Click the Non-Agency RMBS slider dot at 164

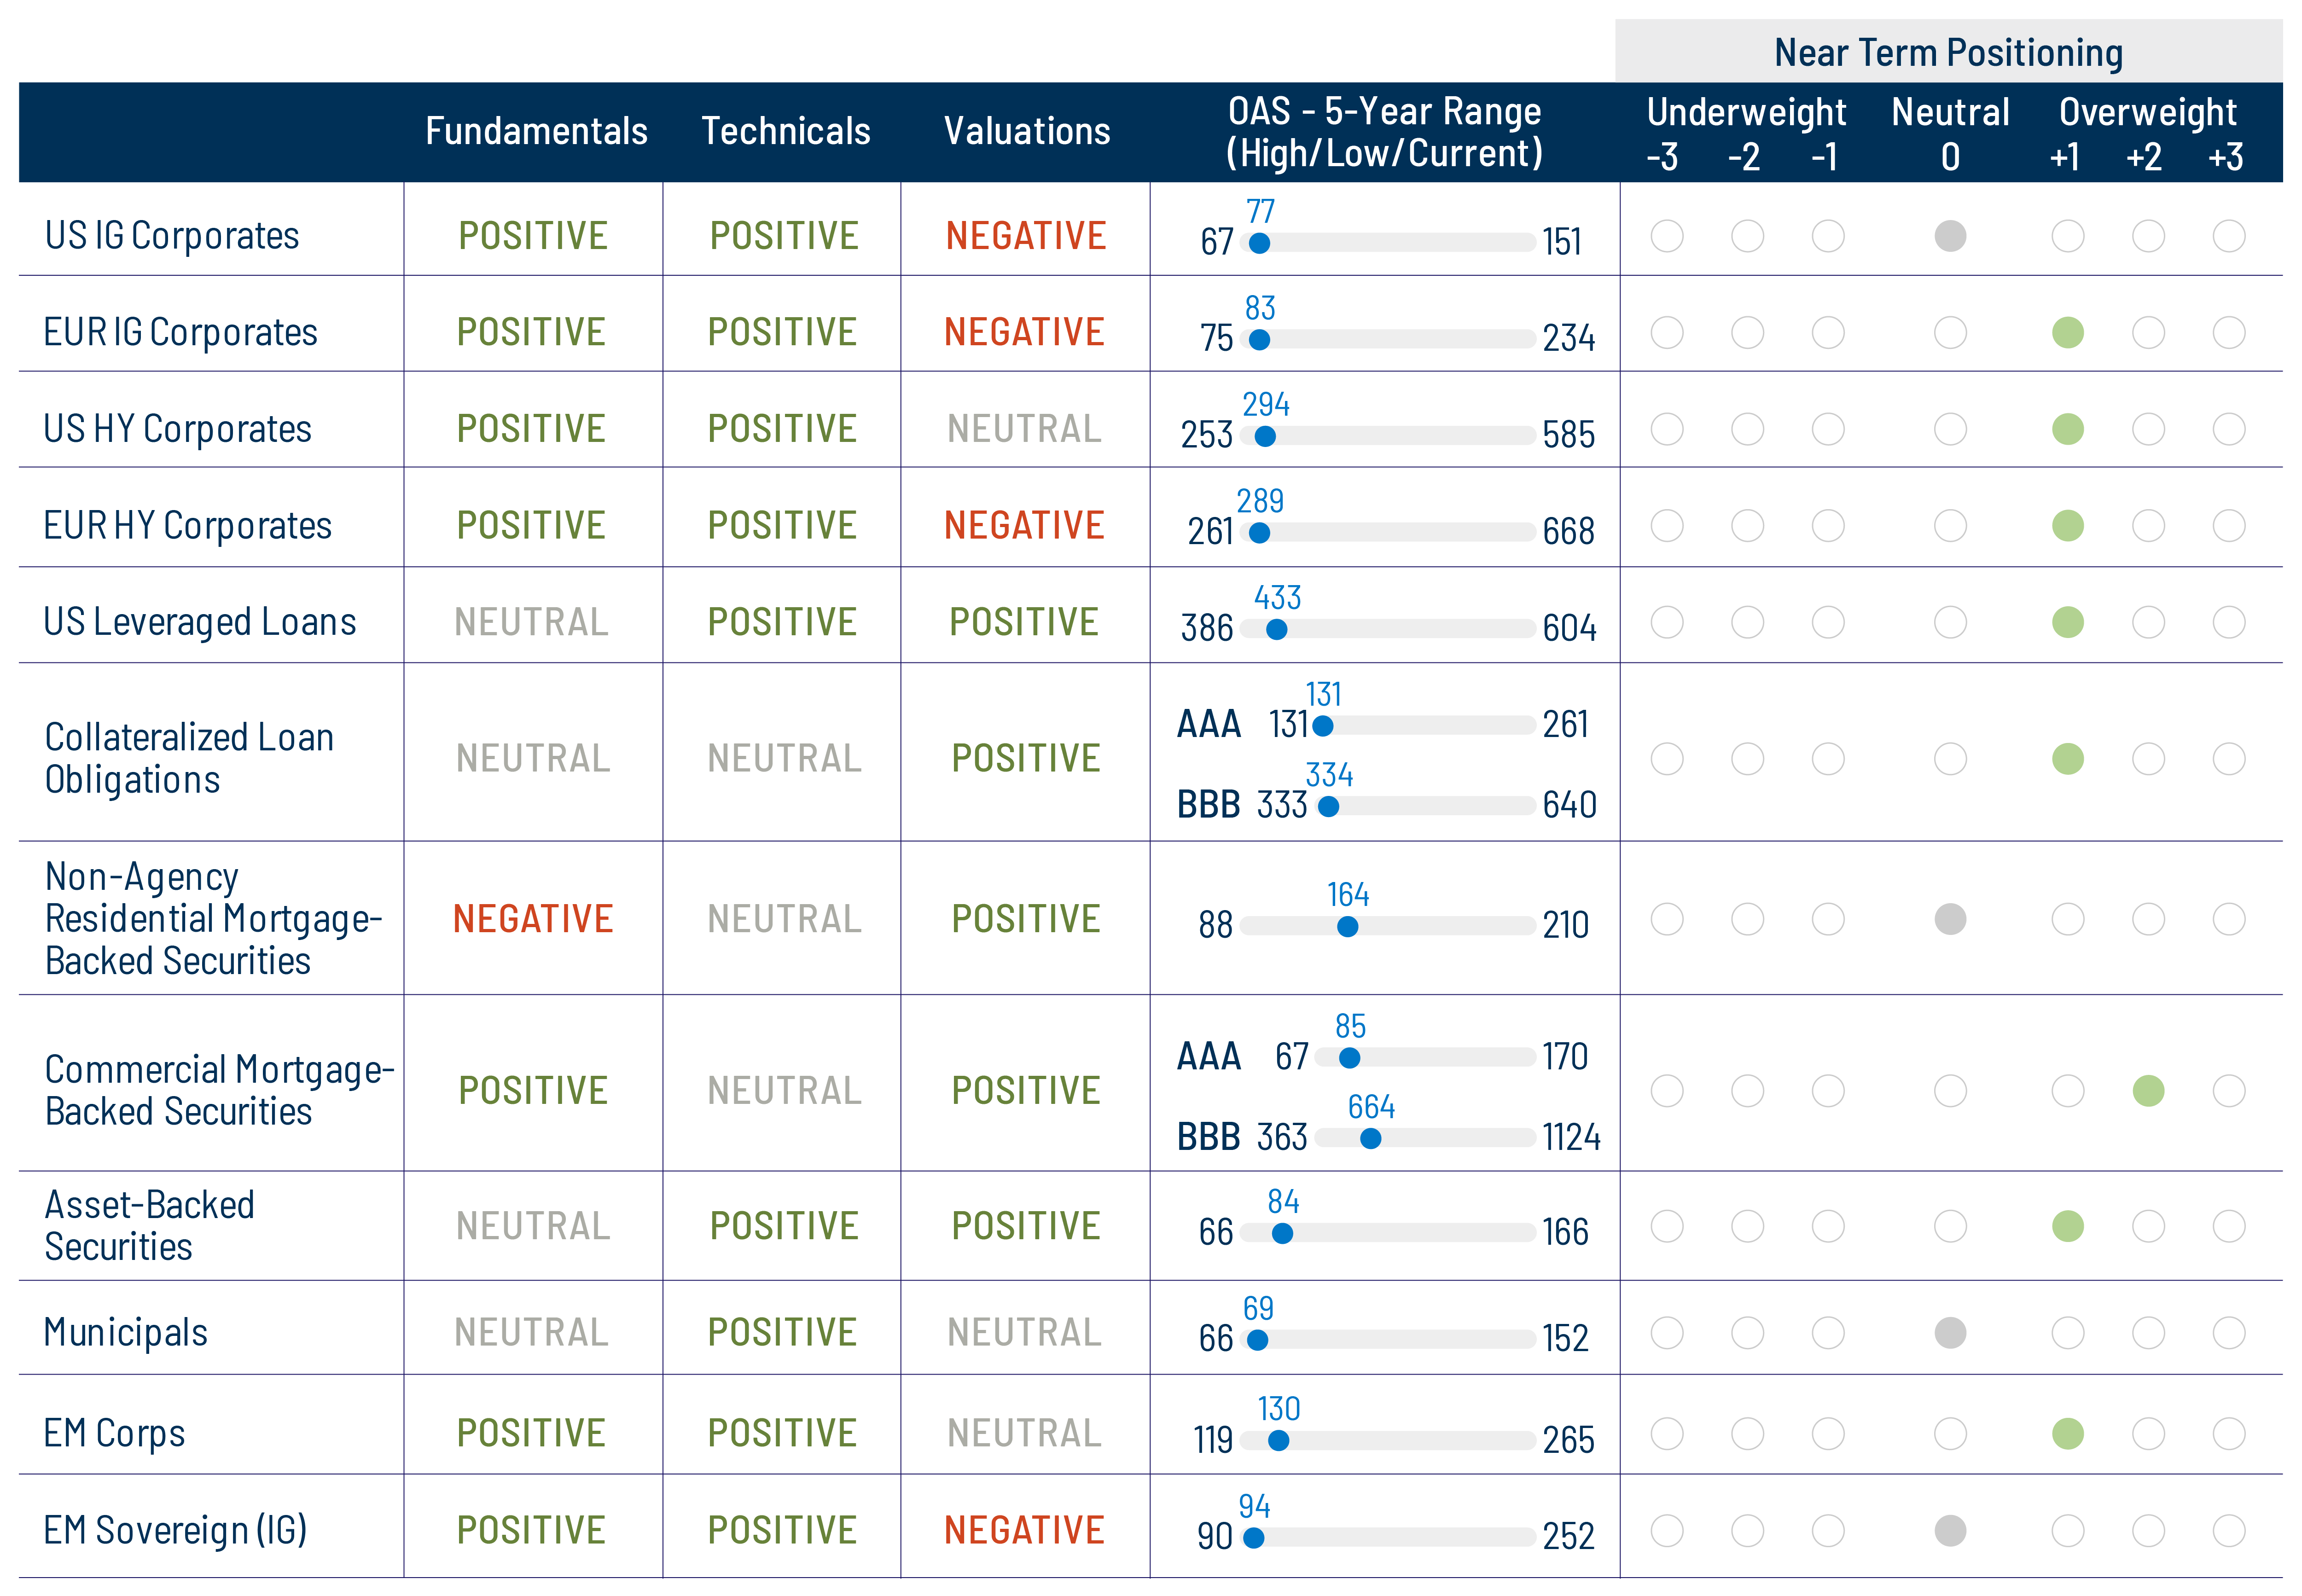[x=1347, y=927]
